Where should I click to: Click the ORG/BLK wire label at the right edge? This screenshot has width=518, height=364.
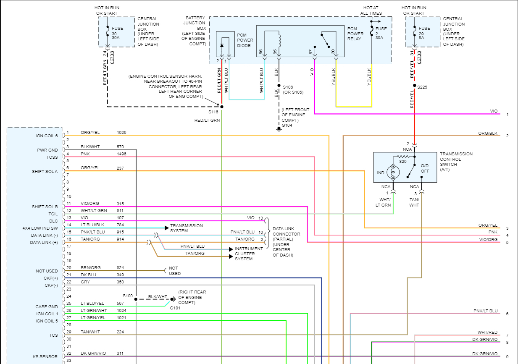click(488, 133)
